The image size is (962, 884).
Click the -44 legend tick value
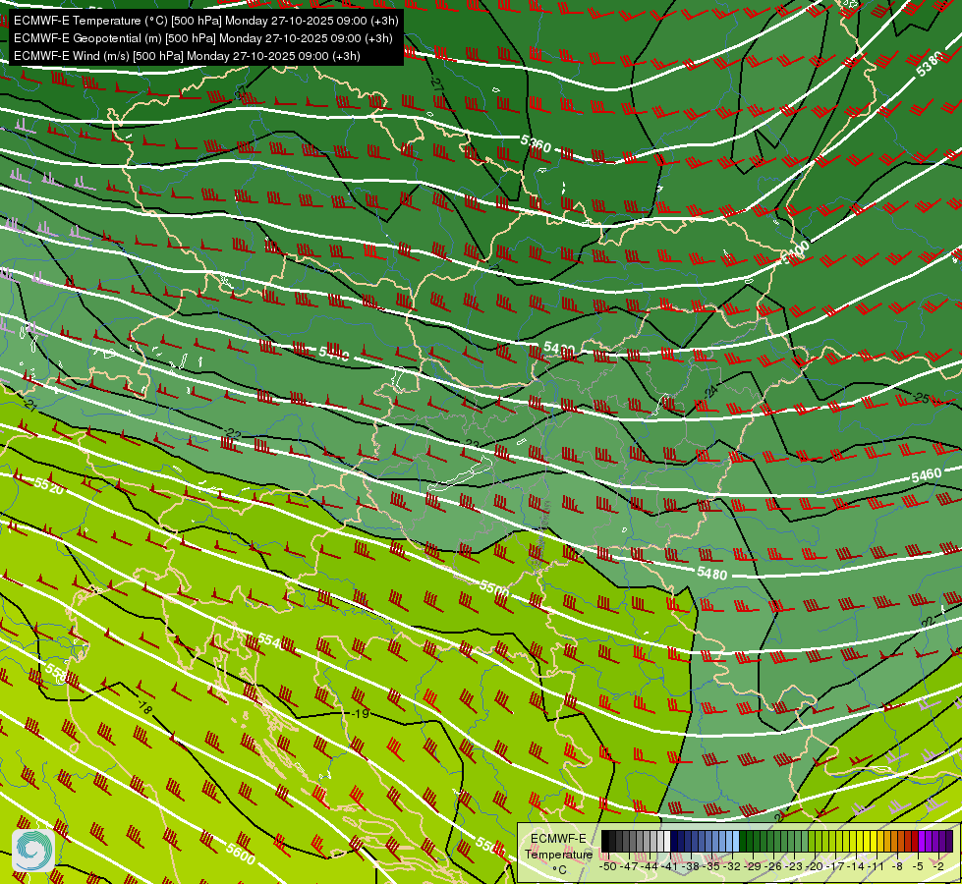click(650, 867)
